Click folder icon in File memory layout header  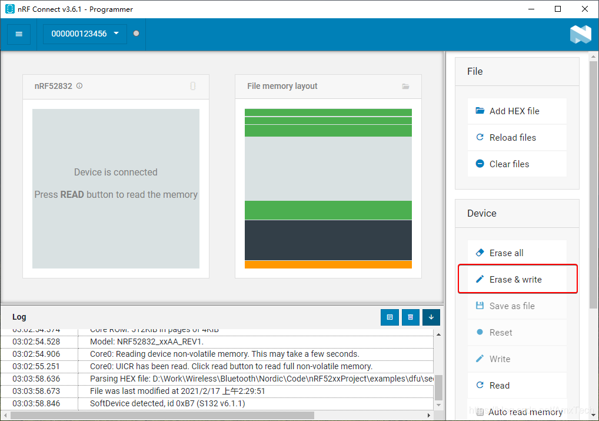point(405,87)
